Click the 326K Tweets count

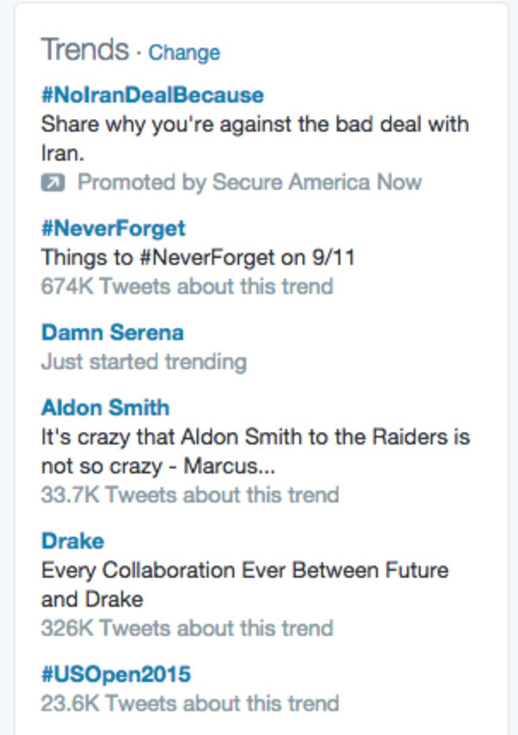187,628
